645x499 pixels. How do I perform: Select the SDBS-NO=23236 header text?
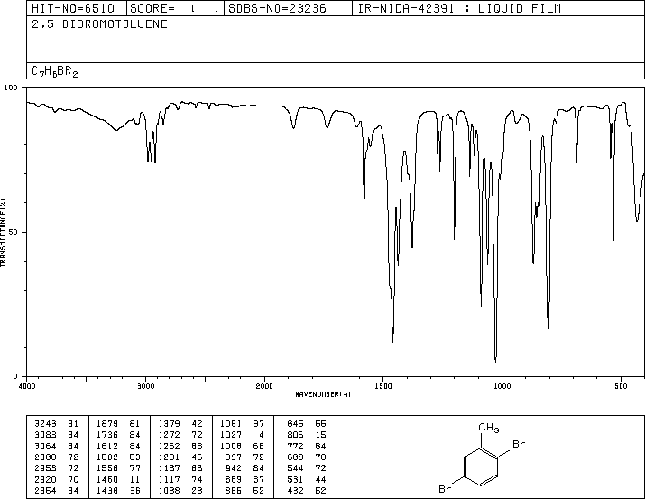point(277,8)
